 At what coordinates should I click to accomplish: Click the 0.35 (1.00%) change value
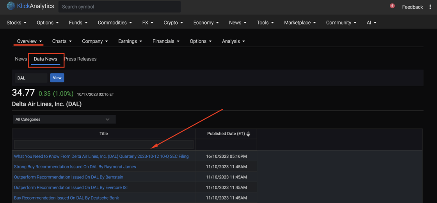(x=56, y=93)
